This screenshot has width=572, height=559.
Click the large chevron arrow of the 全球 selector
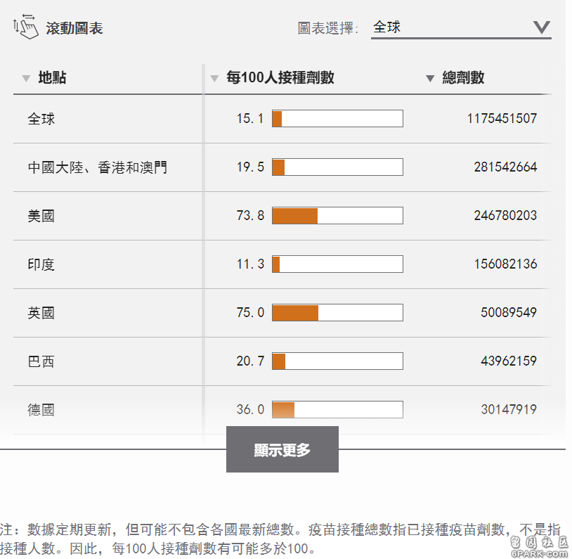pos(541,27)
